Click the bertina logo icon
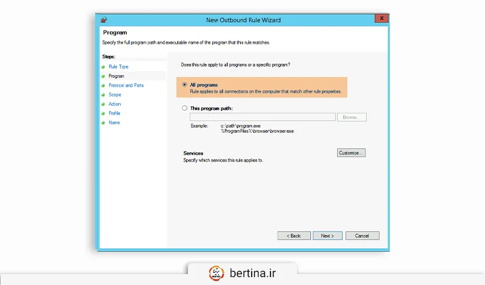Viewport: 485px width, 285px height. (216, 272)
